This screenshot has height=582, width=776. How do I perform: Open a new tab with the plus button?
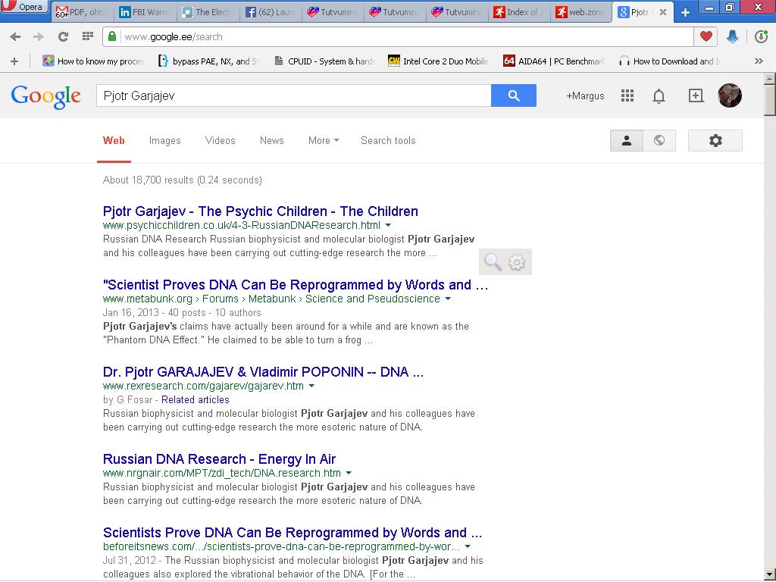(x=685, y=12)
